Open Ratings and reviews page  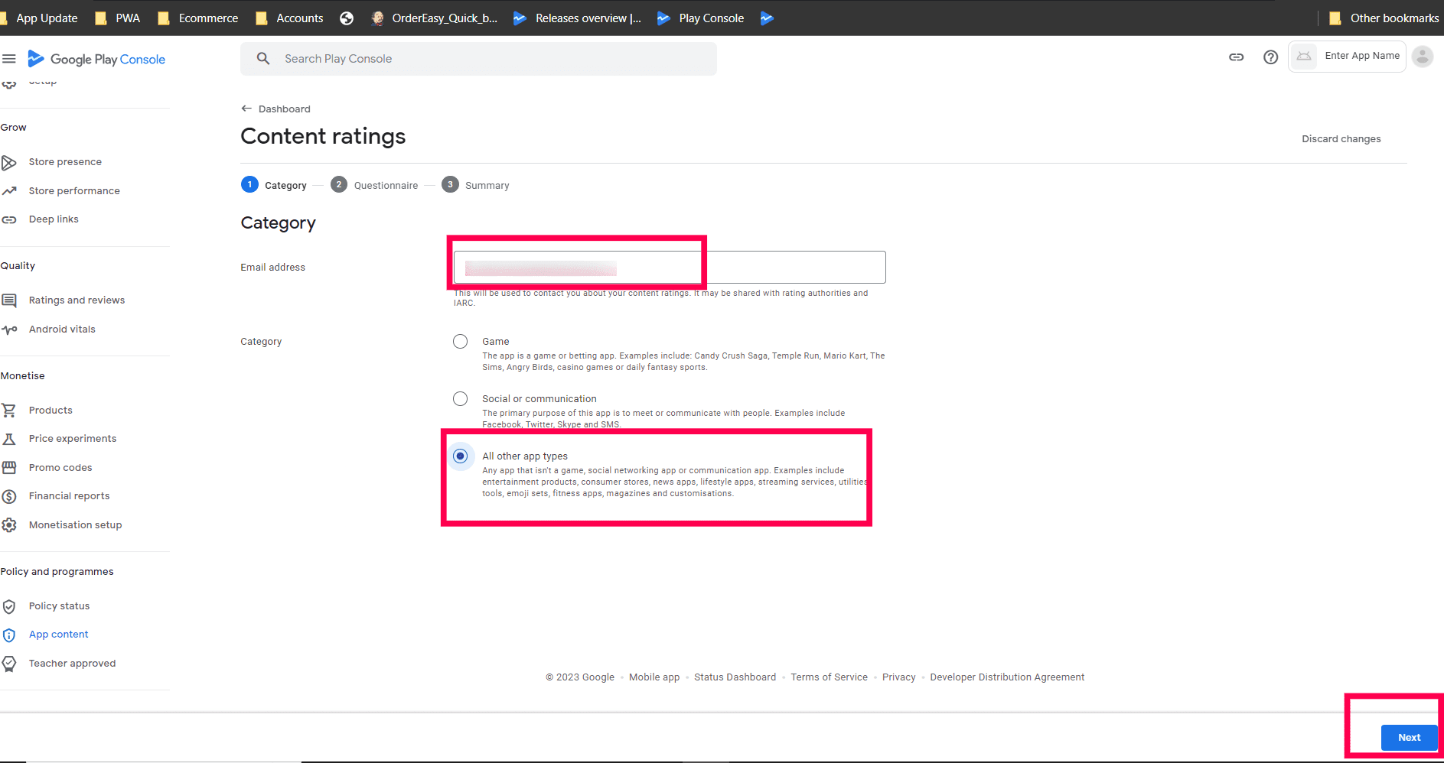(77, 300)
